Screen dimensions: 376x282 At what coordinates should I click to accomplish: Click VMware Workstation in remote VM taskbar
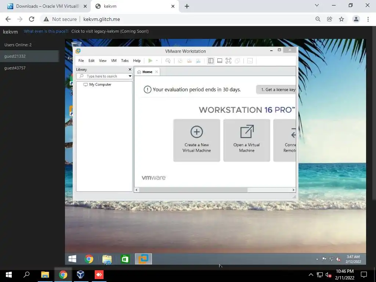(144, 259)
